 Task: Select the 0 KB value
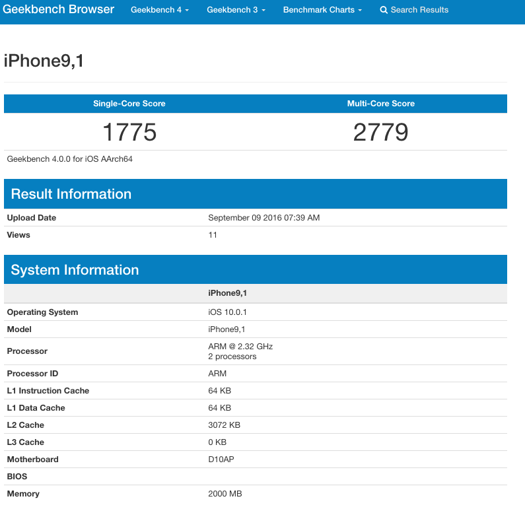(x=217, y=442)
